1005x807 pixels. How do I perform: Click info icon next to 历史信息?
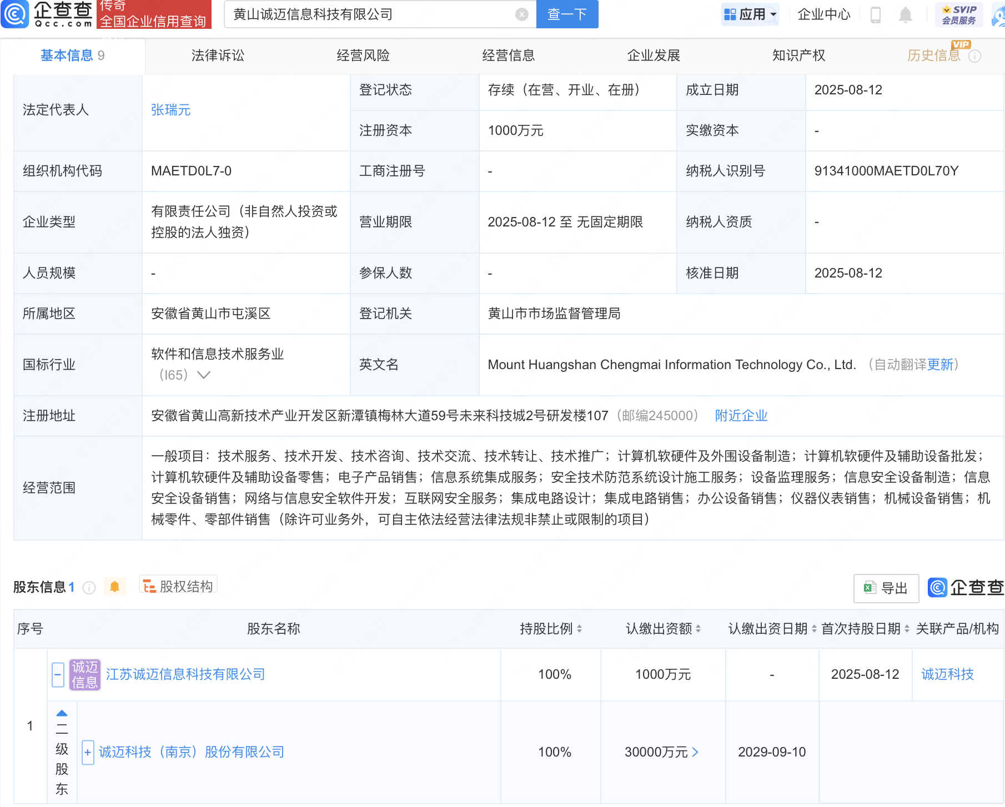(975, 56)
